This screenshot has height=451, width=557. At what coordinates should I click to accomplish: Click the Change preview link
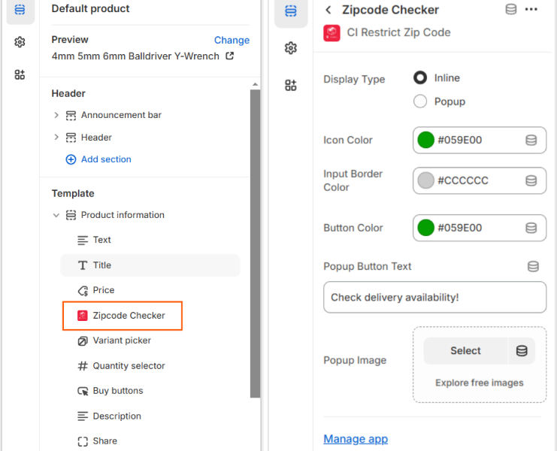(232, 40)
